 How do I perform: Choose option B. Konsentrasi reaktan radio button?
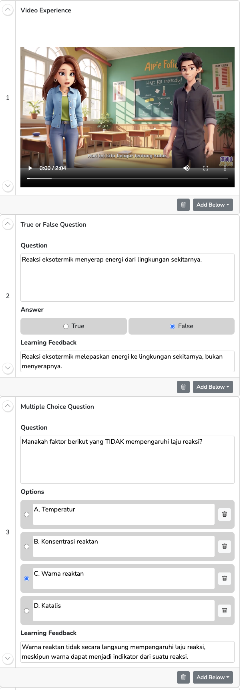tap(27, 547)
